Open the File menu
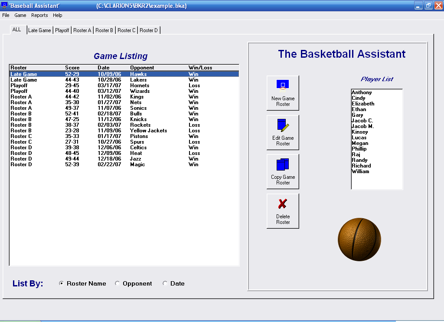Screen dimensions: 444x322 coord(6,15)
